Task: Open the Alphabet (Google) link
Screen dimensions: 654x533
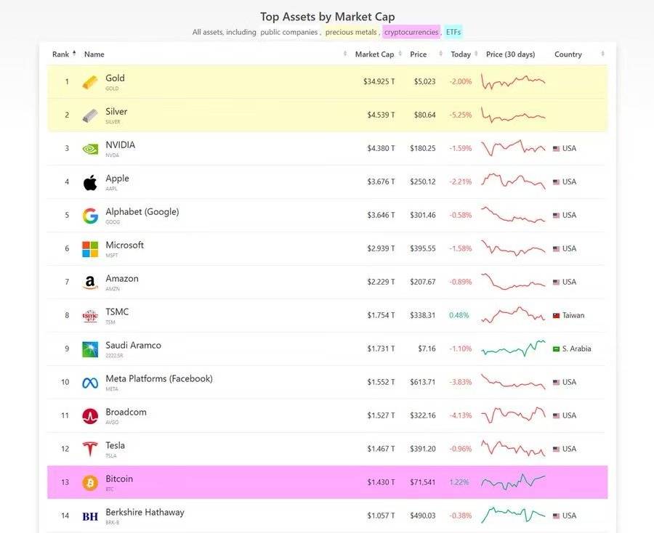Action: [x=142, y=212]
